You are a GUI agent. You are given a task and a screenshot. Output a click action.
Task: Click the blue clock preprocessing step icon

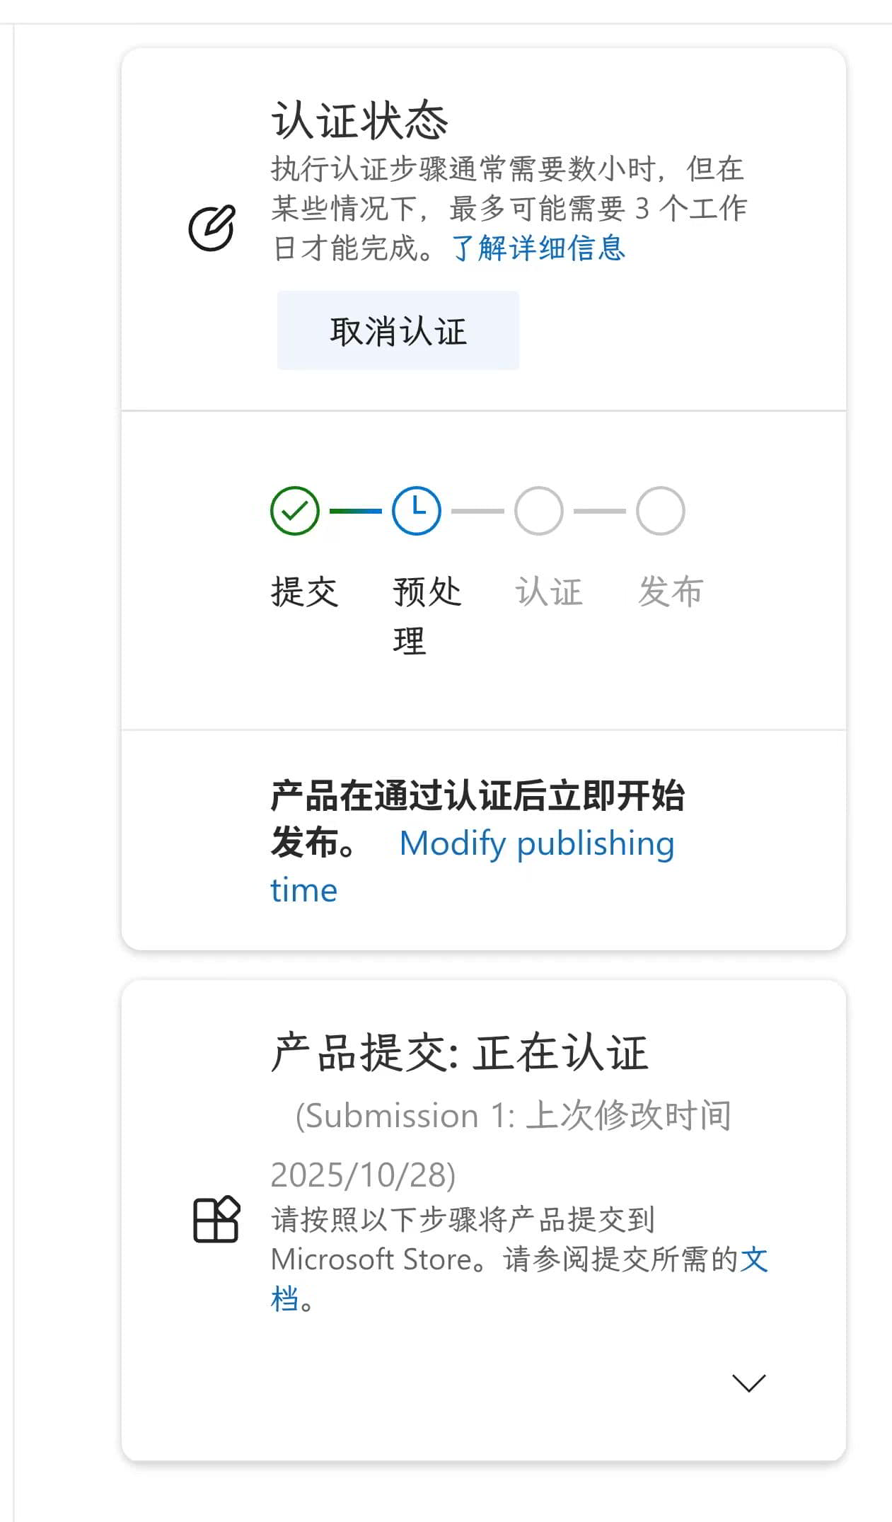(x=417, y=510)
